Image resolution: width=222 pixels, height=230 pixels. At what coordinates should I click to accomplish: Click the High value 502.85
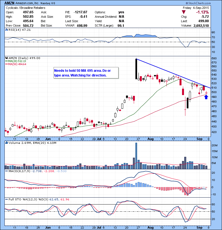coord(28,17)
